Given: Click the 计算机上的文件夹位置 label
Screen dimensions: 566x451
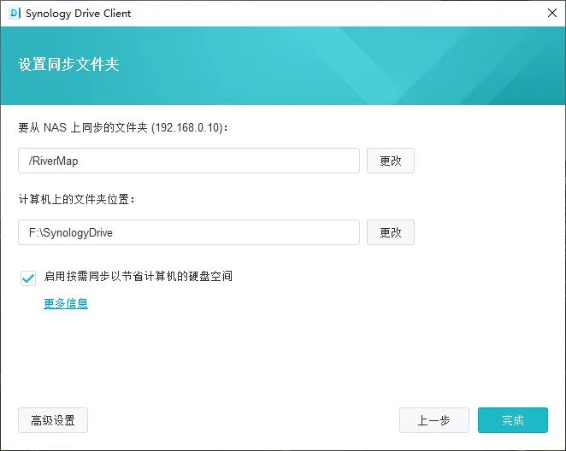Looking at the screenshot, I should [x=77, y=199].
